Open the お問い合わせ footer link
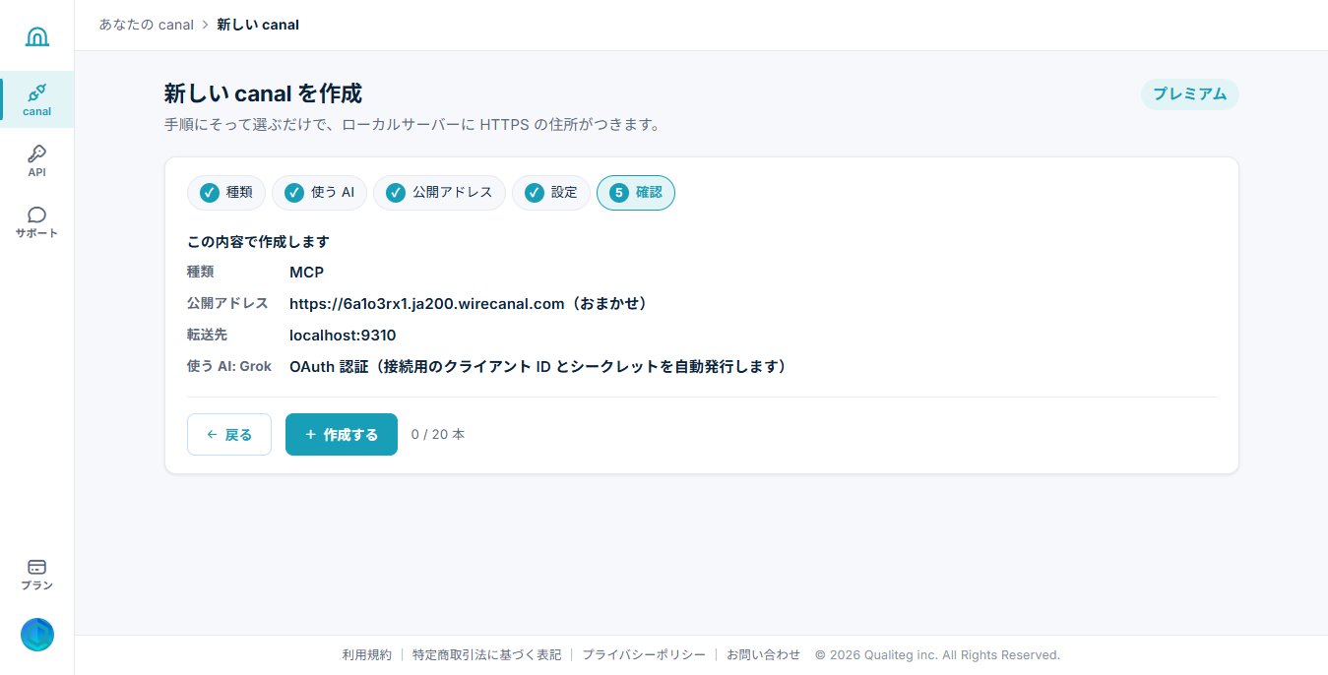The height and width of the screenshot is (675, 1328). [x=764, y=654]
